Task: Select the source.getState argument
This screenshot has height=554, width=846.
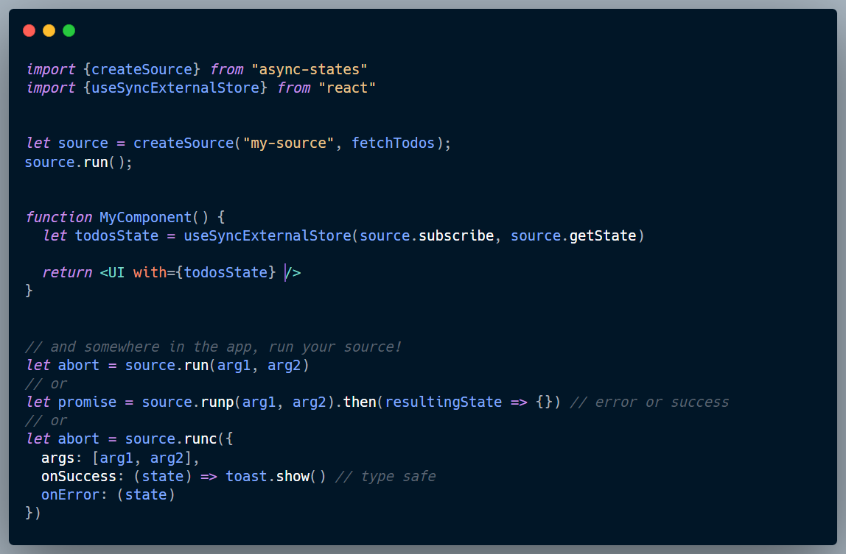Action: coord(575,235)
